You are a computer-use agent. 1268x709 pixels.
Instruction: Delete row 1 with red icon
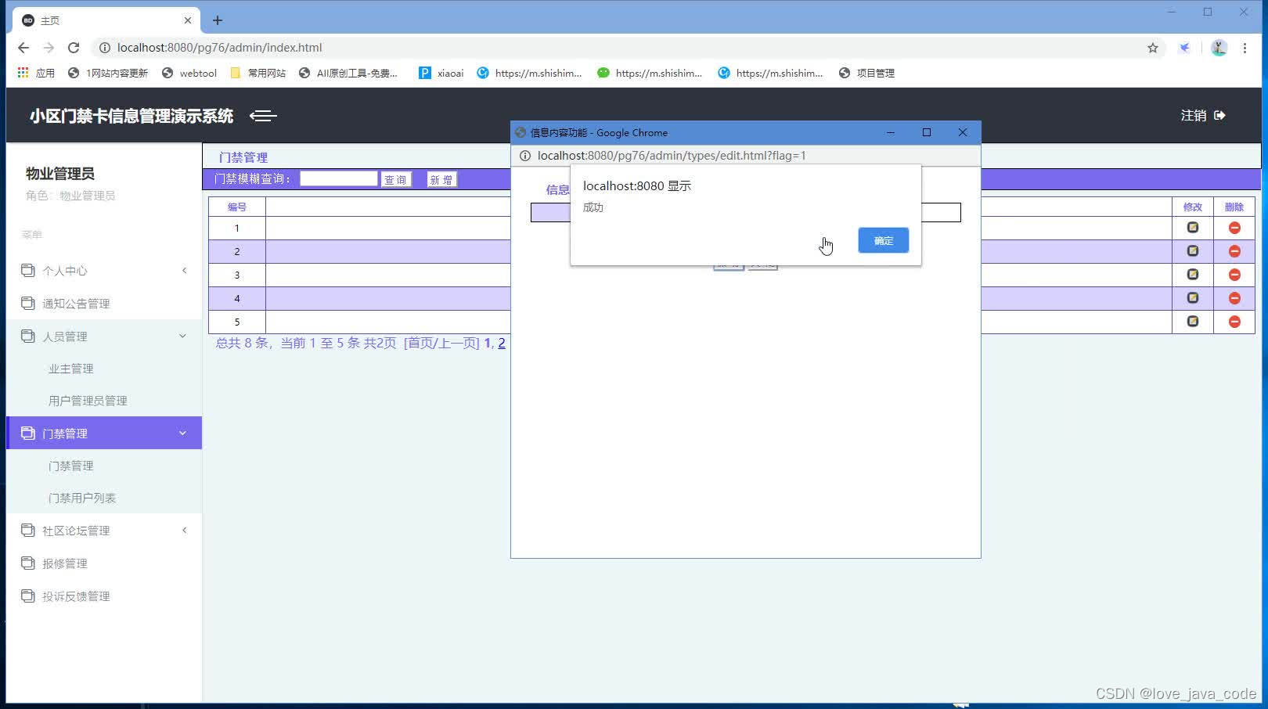[x=1234, y=228]
